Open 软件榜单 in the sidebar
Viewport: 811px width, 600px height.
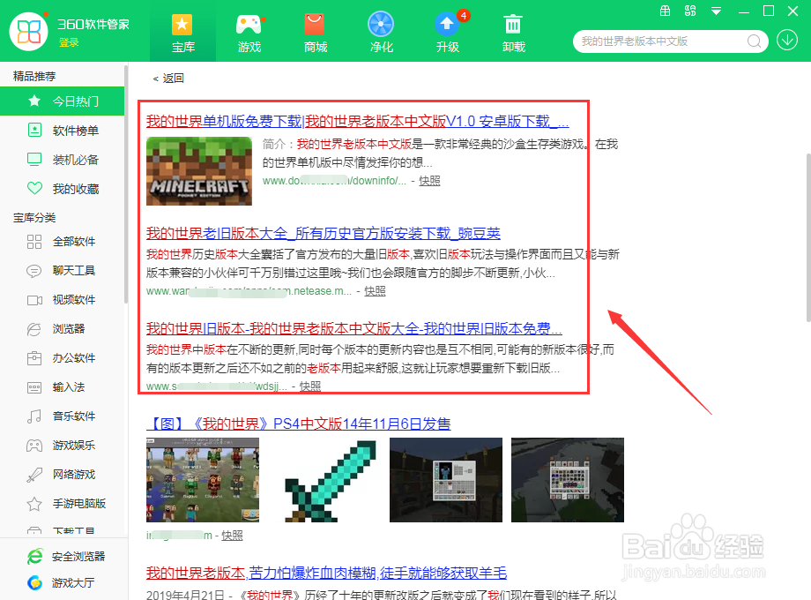click(62, 131)
